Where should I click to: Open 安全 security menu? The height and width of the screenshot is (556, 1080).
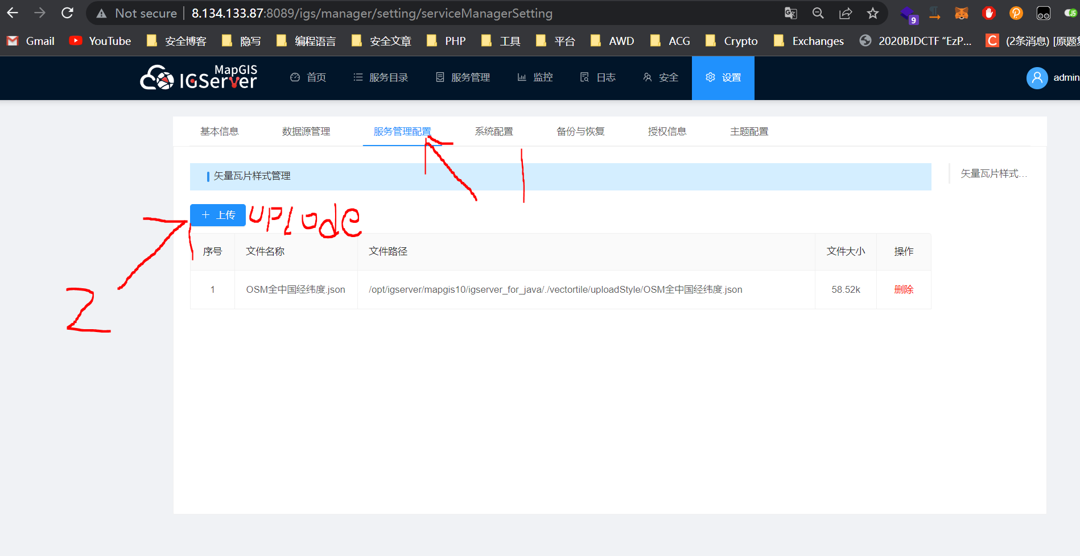point(661,77)
